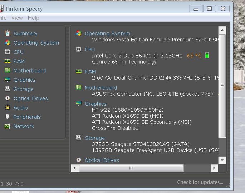Select Summary in the sidebar

click(x=25, y=34)
